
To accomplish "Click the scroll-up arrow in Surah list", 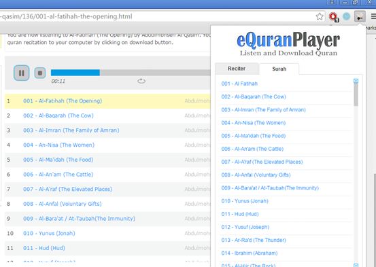I will pyautogui.click(x=356, y=81).
